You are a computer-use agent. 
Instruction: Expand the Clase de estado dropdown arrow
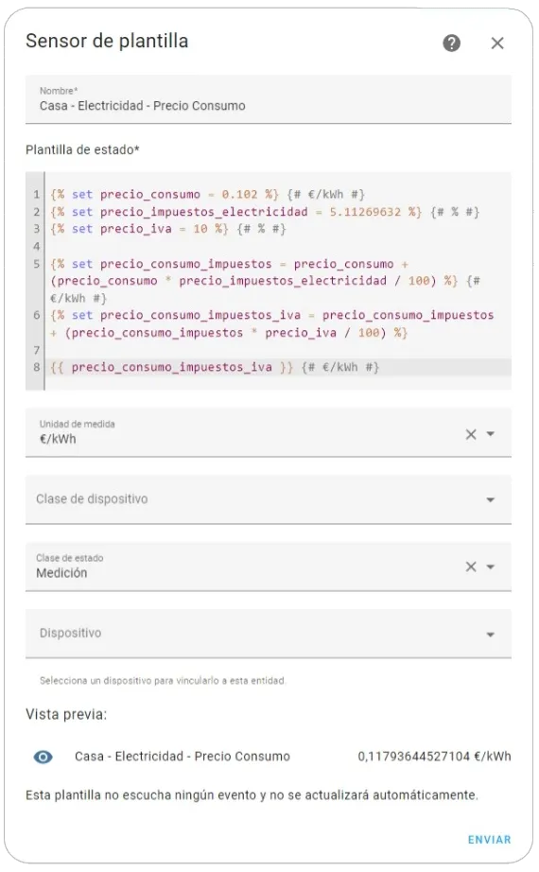(491, 567)
